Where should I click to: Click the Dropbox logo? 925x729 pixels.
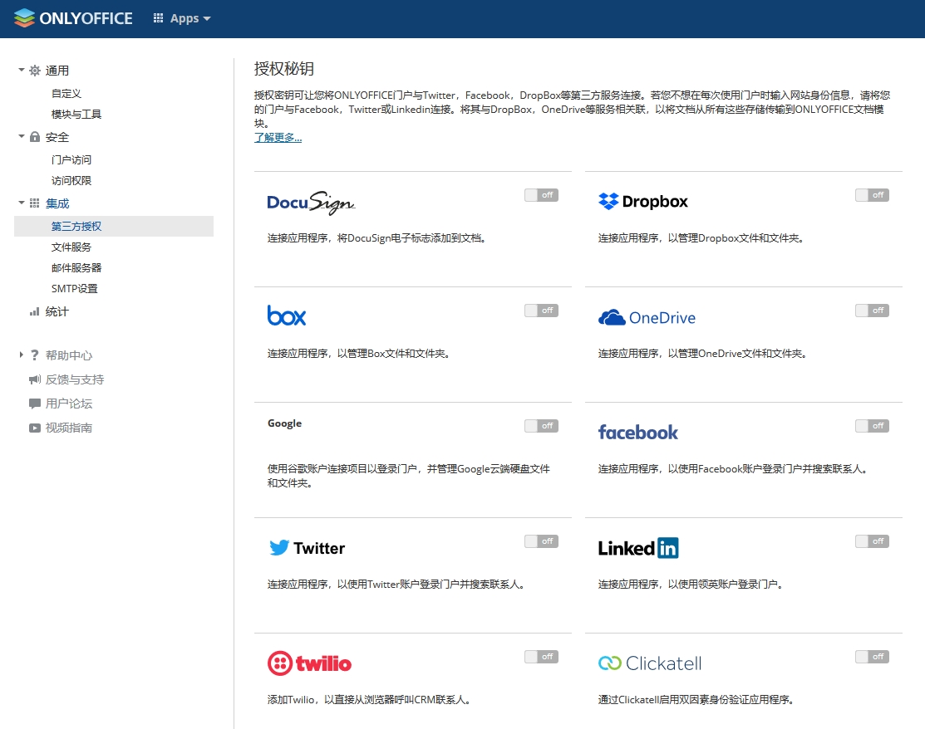pyautogui.click(x=643, y=202)
